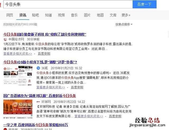The width and height of the screenshot is (169, 130).
Task: Click the 36氪 source logo icon
Action: pos(38,68)
